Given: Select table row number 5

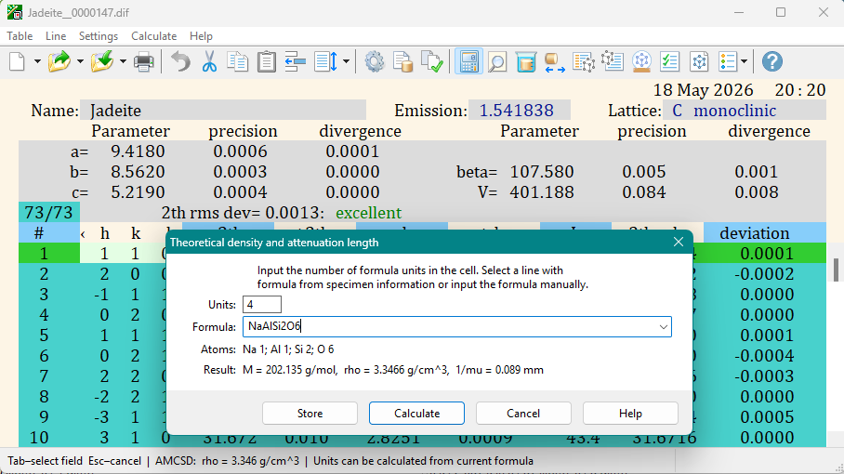Looking at the screenshot, I should (x=44, y=336).
